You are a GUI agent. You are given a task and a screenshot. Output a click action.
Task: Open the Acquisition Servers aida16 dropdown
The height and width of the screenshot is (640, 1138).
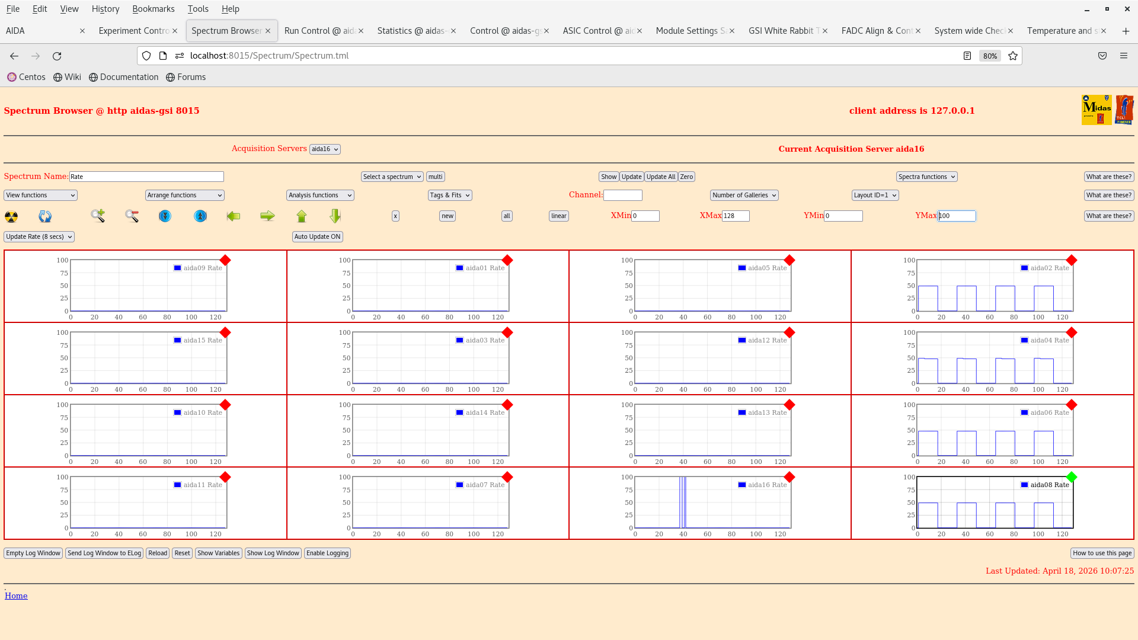(x=325, y=149)
